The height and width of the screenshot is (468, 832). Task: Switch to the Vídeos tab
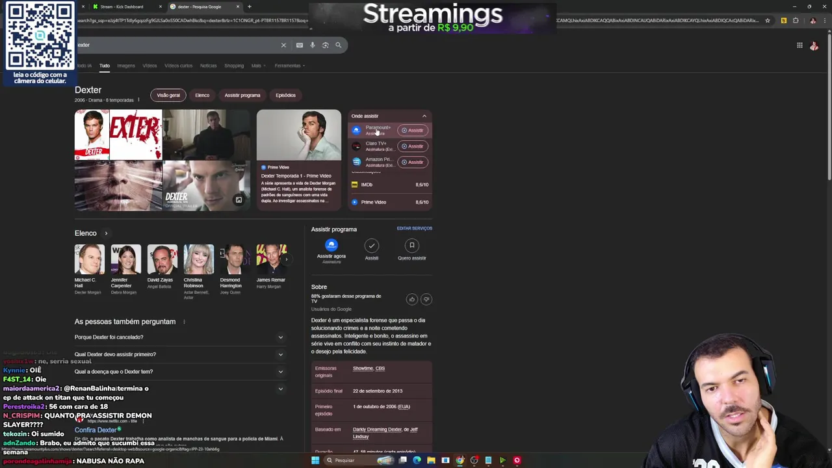(149, 66)
